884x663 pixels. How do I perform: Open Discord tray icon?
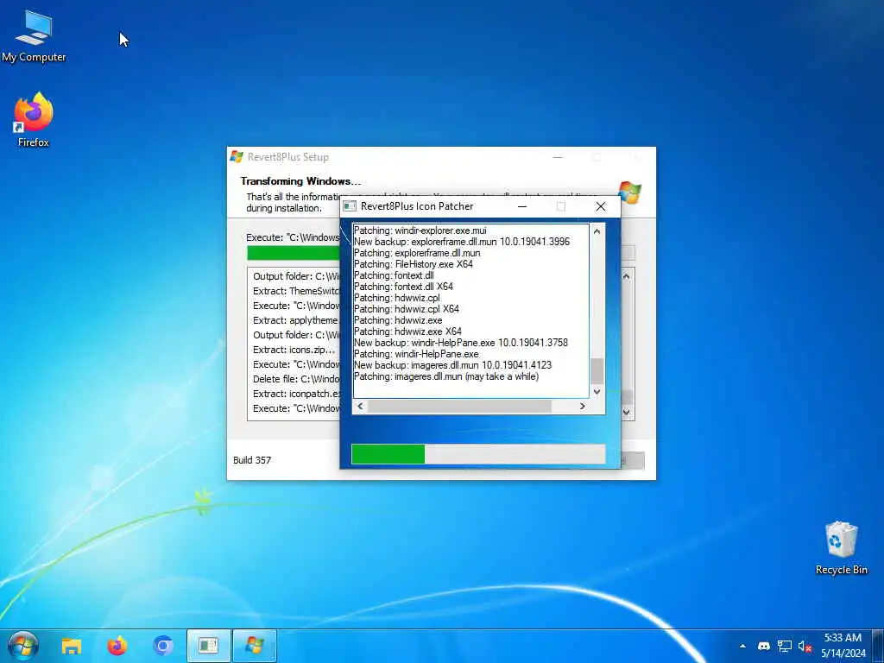[764, 647]
